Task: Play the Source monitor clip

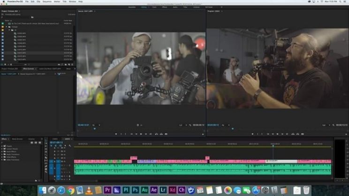Action: pos(141,134)
